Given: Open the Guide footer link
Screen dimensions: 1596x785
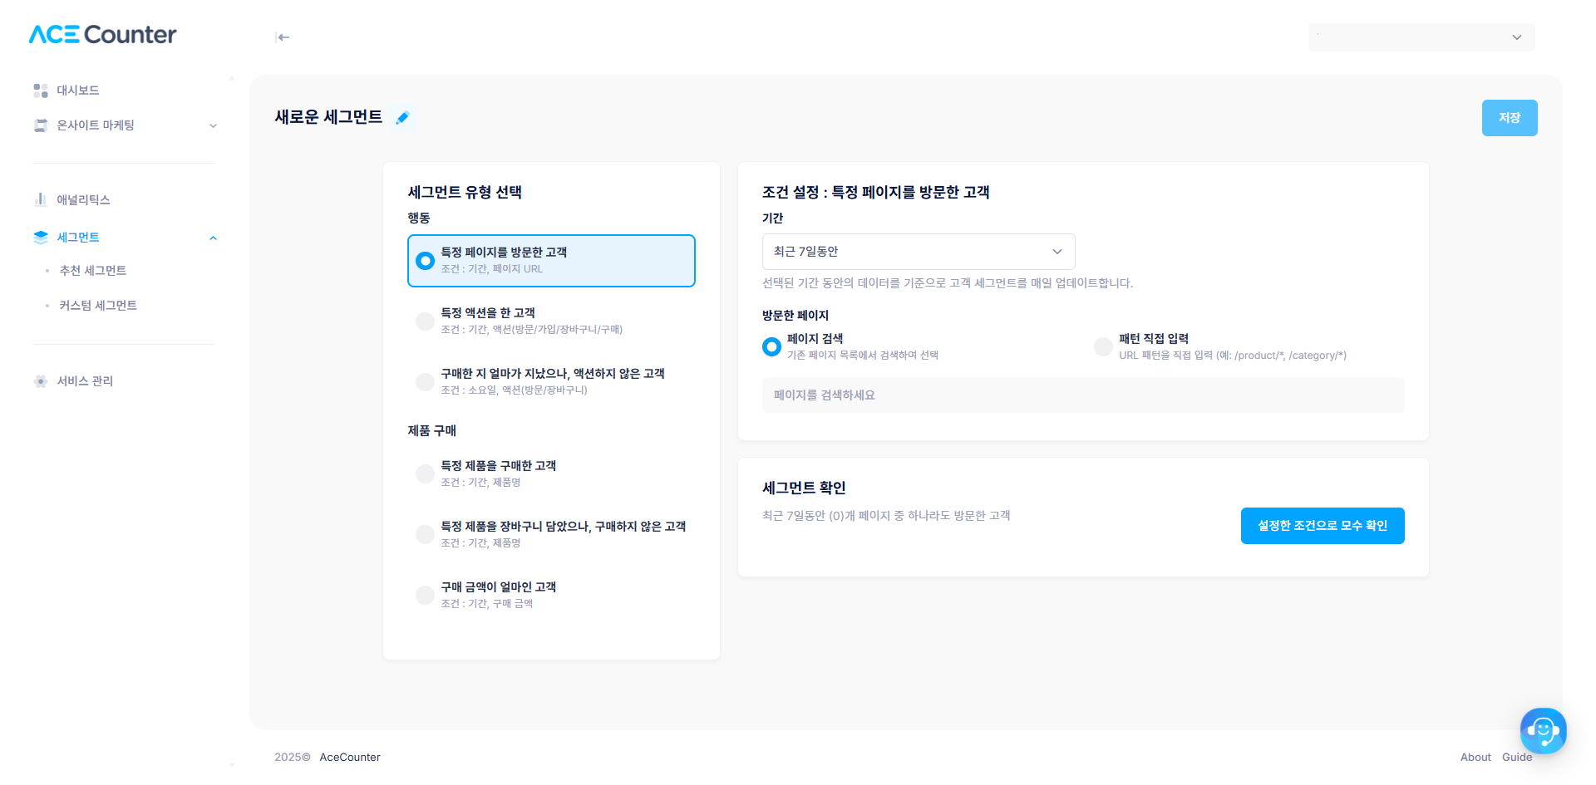Looking at the screenshot, I should click(x=1517, y=758).
